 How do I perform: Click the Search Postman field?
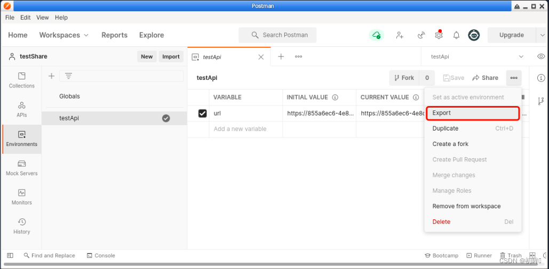point(277,35)
